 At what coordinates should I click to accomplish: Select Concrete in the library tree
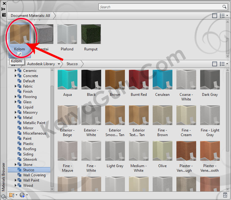(x=31, y=76)
